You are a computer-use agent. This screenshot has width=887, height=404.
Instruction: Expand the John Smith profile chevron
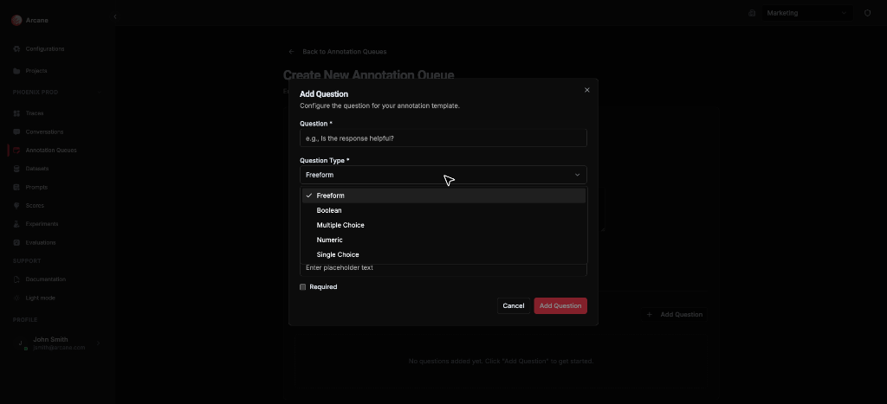coord(98,343)
